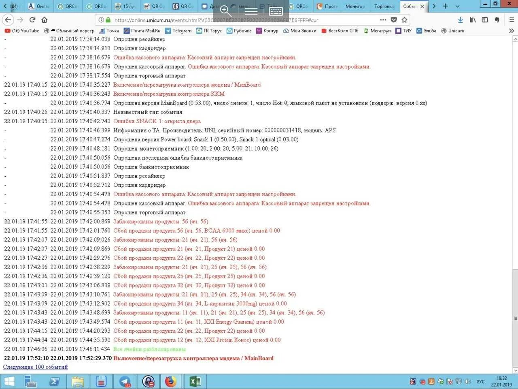This screenshot has width=518, height=389.
Task: Click the volume speaker icon in system tray
Action: tap(468, 381)
